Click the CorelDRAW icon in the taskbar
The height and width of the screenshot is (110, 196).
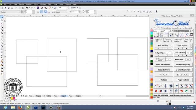[28, 107]
